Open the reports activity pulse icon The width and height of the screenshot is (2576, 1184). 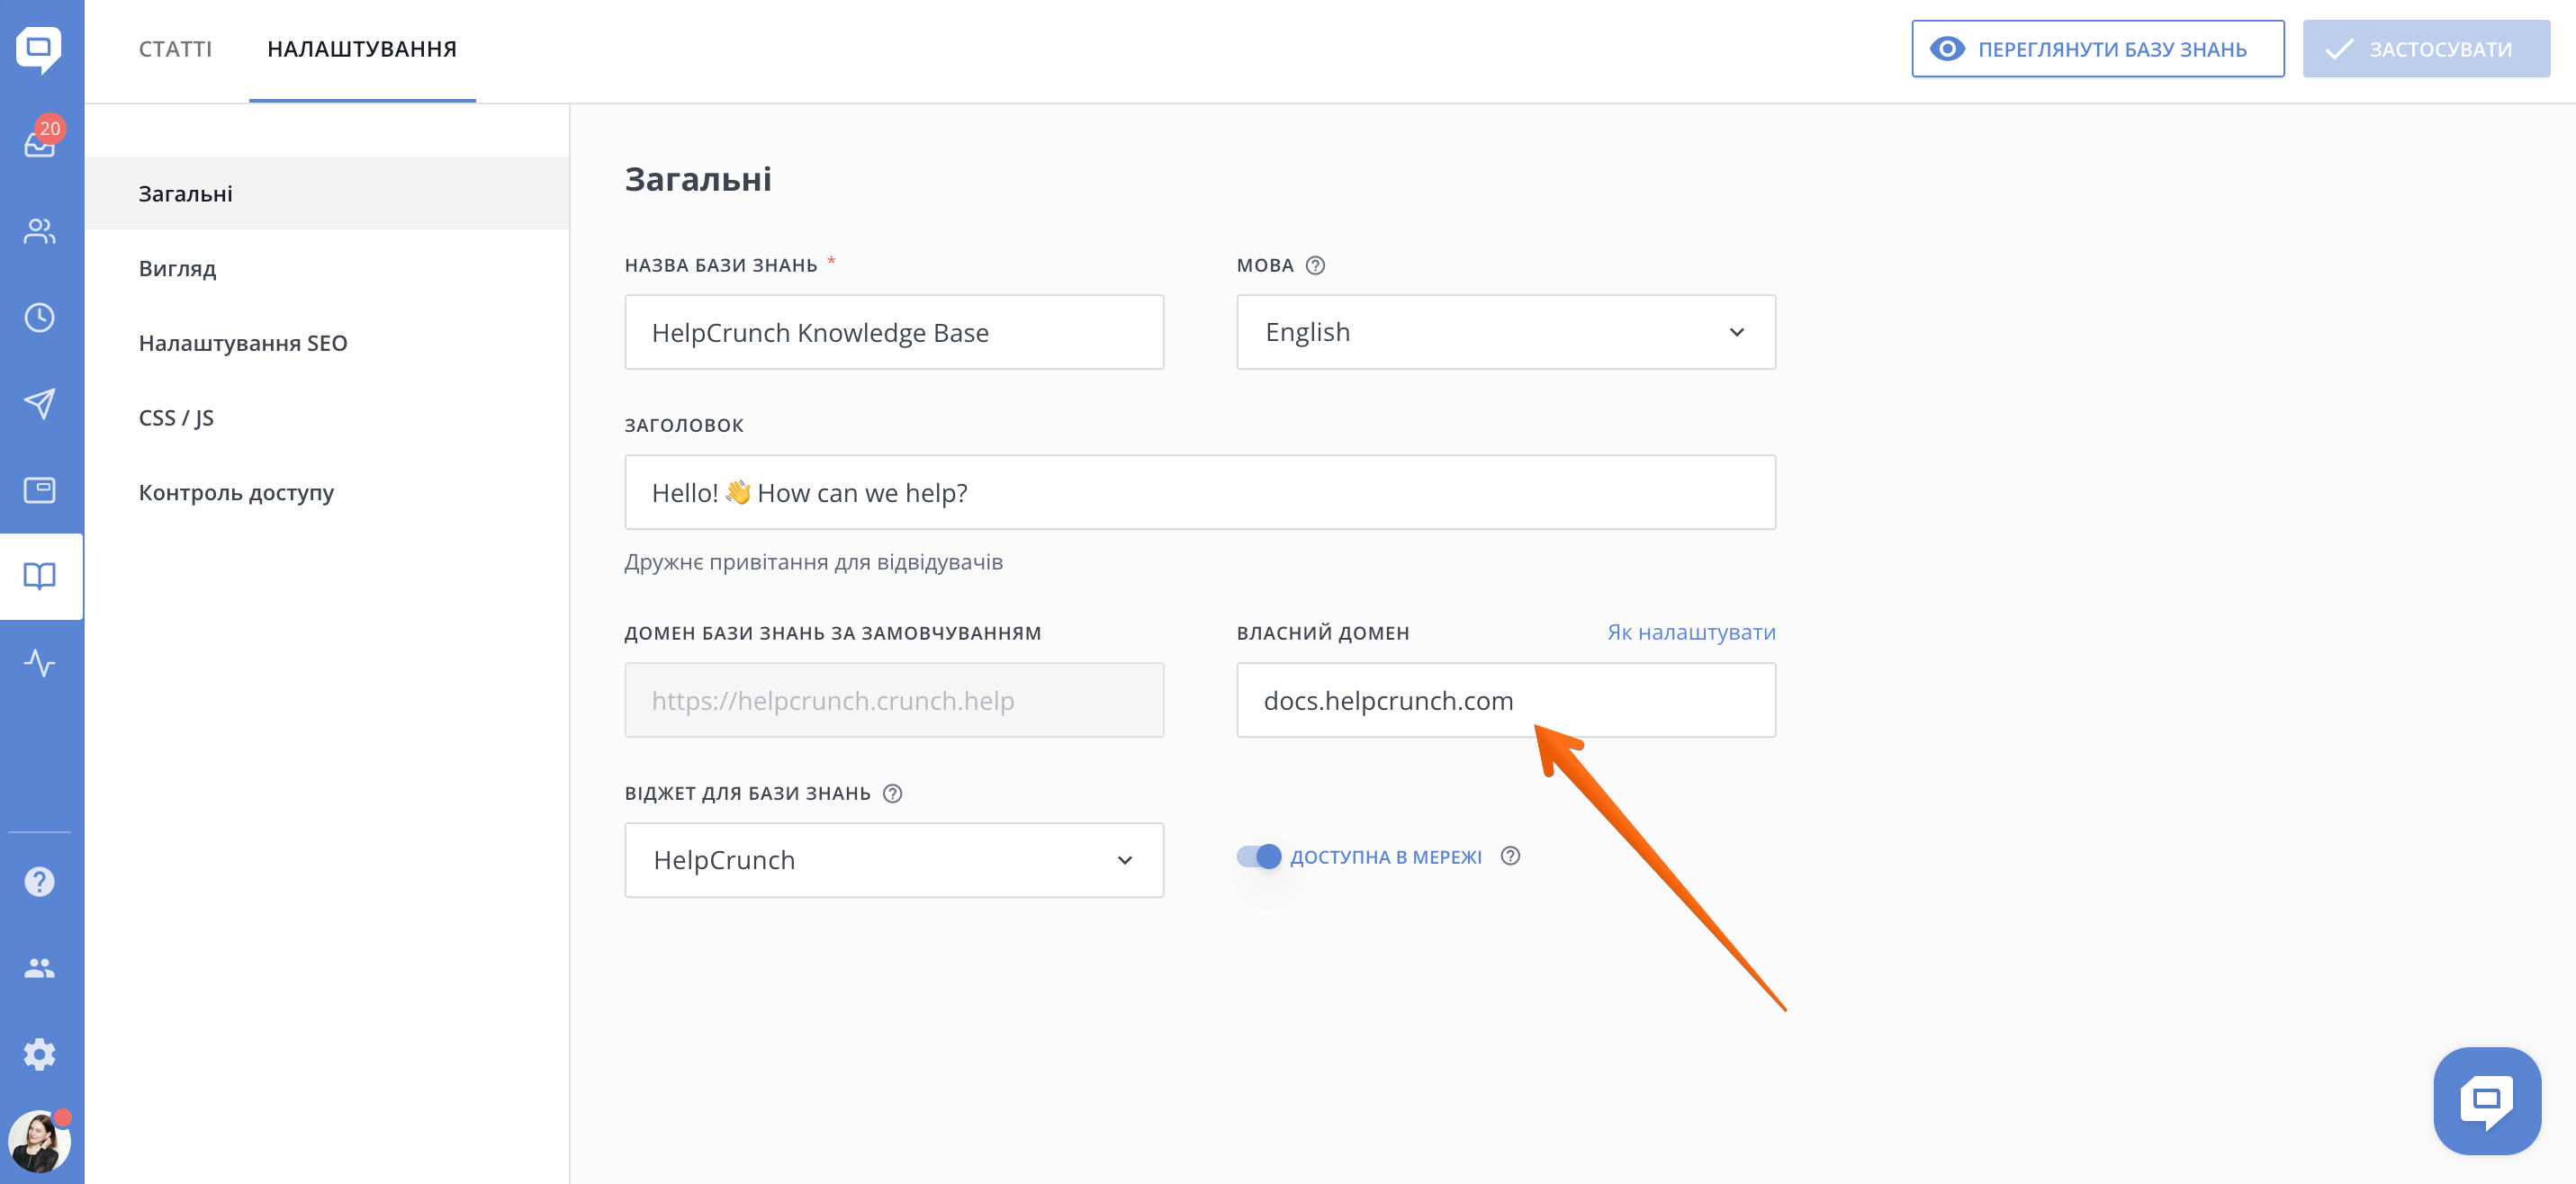pyautogui.click(x=40, y=662)
